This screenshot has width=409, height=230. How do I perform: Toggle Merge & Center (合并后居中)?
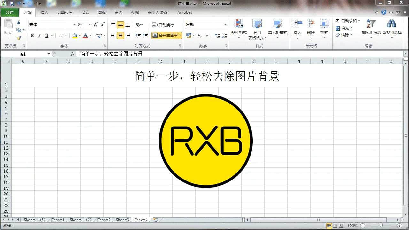click(x=165, y=35)
